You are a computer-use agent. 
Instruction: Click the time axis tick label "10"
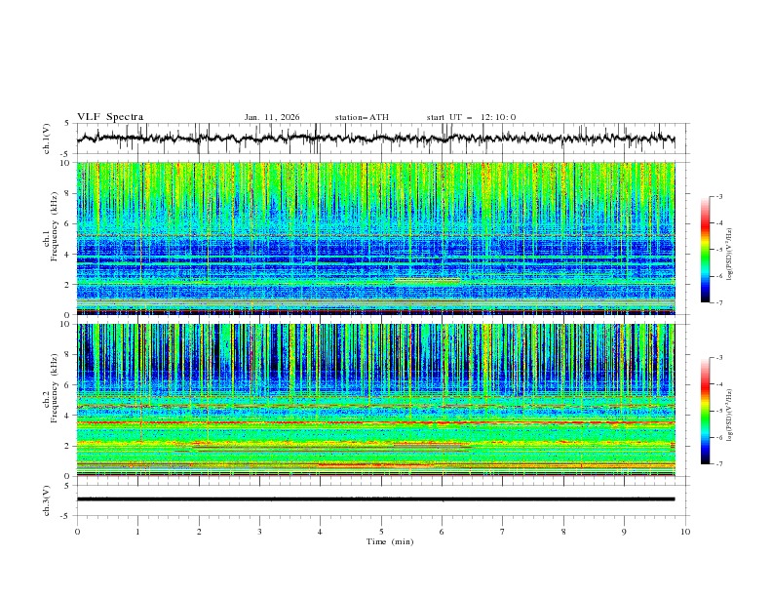685,532
